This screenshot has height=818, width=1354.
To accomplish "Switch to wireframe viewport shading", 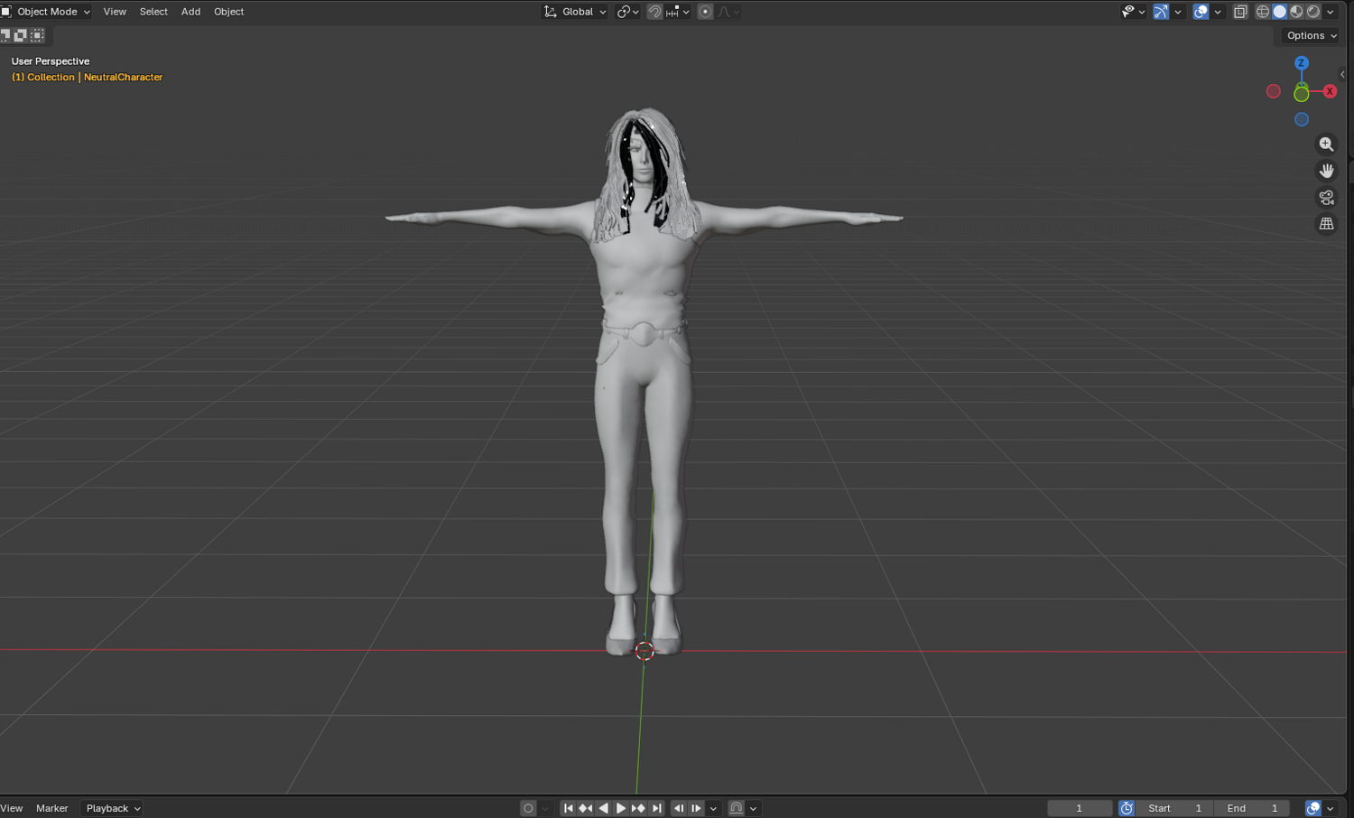I will (x=1263, y=12).
